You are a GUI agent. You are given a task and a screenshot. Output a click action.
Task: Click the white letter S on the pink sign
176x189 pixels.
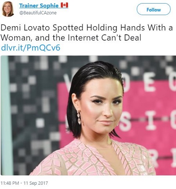pos(125,121)
